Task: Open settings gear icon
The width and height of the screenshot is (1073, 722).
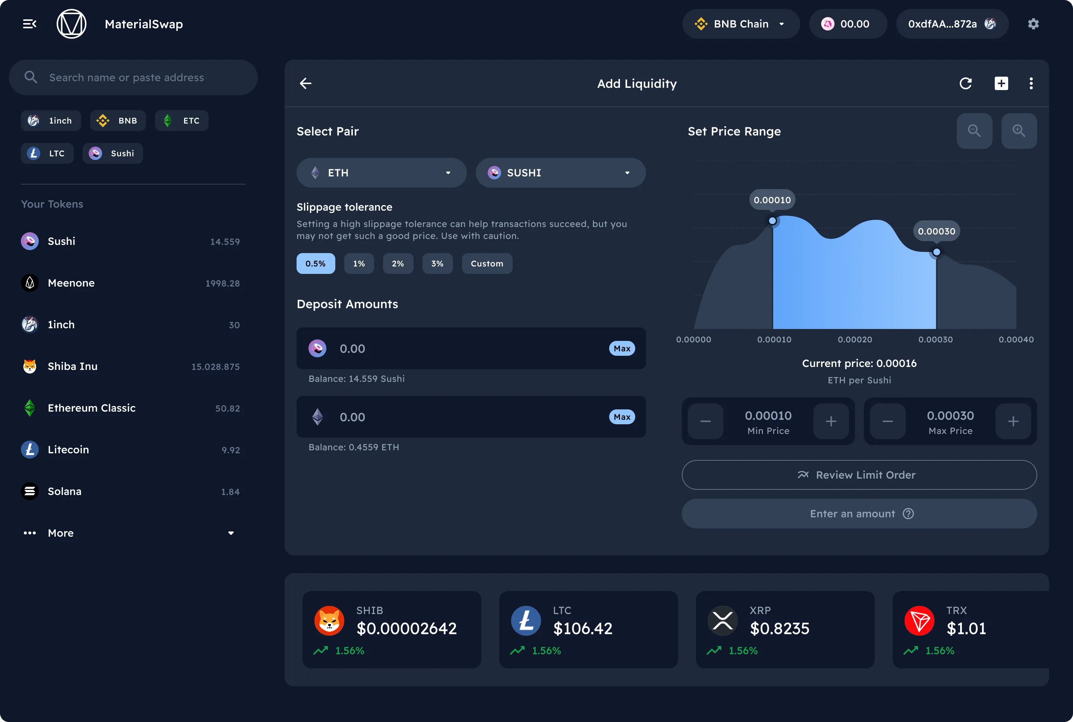Action: [x=1033, y=24]
